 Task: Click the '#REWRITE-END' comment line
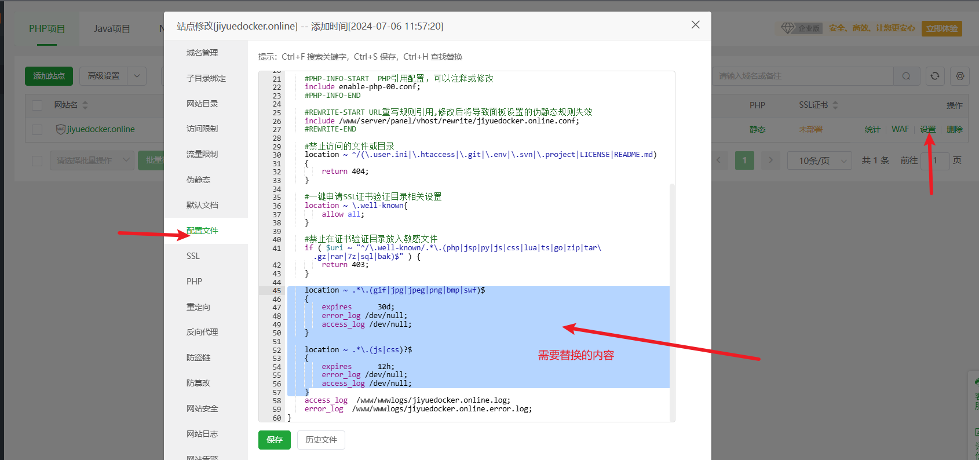[331, 129]
